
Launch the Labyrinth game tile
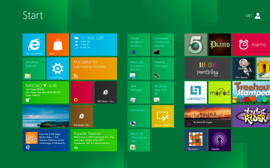[x=196, y=92]
